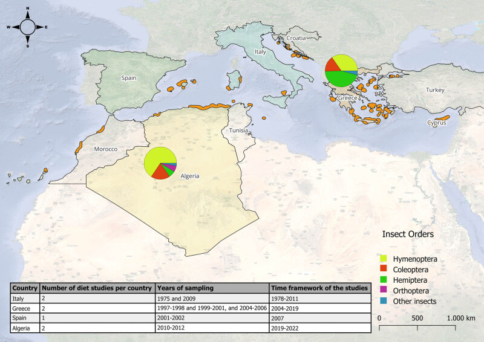Click the pie chart over Algeria

[x=160, y=163]
